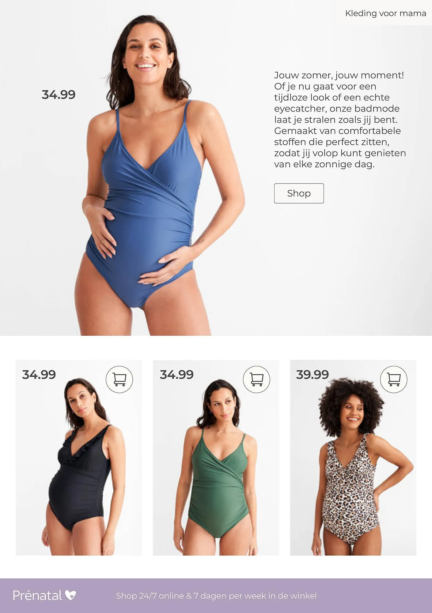The image size is (432, 613).
Task: Click the Prénatal brand name in footer
Action: (37, 595)
